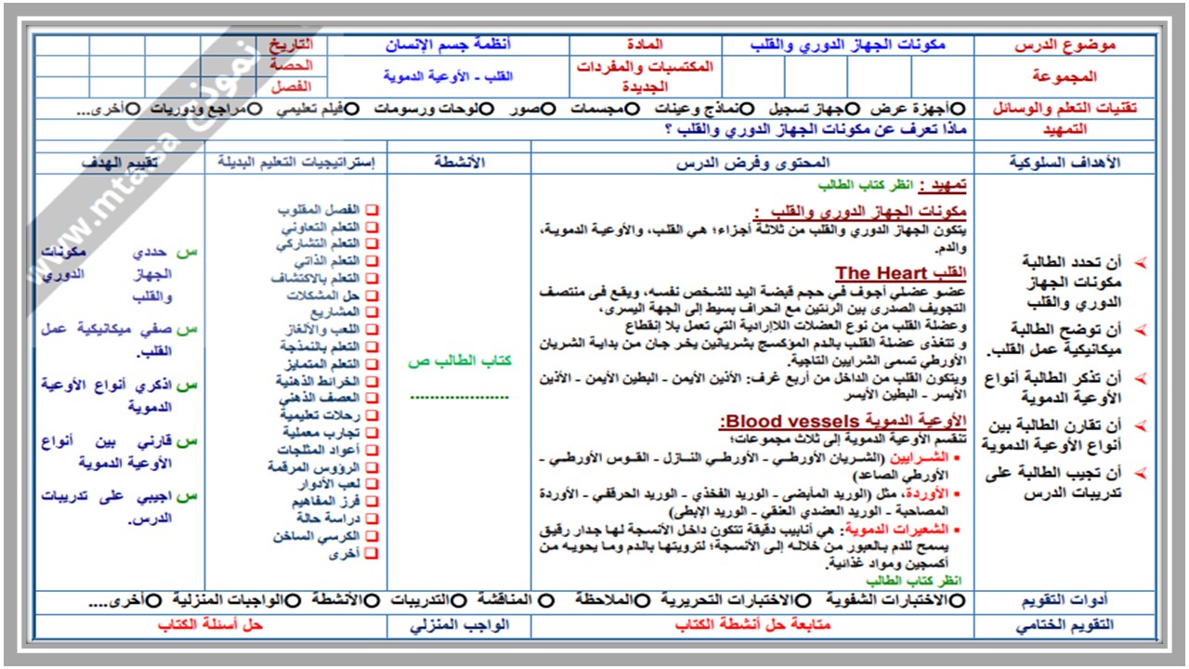
Task: Check the التعلم التعاوني strategy box
Action: pos(372,228)
